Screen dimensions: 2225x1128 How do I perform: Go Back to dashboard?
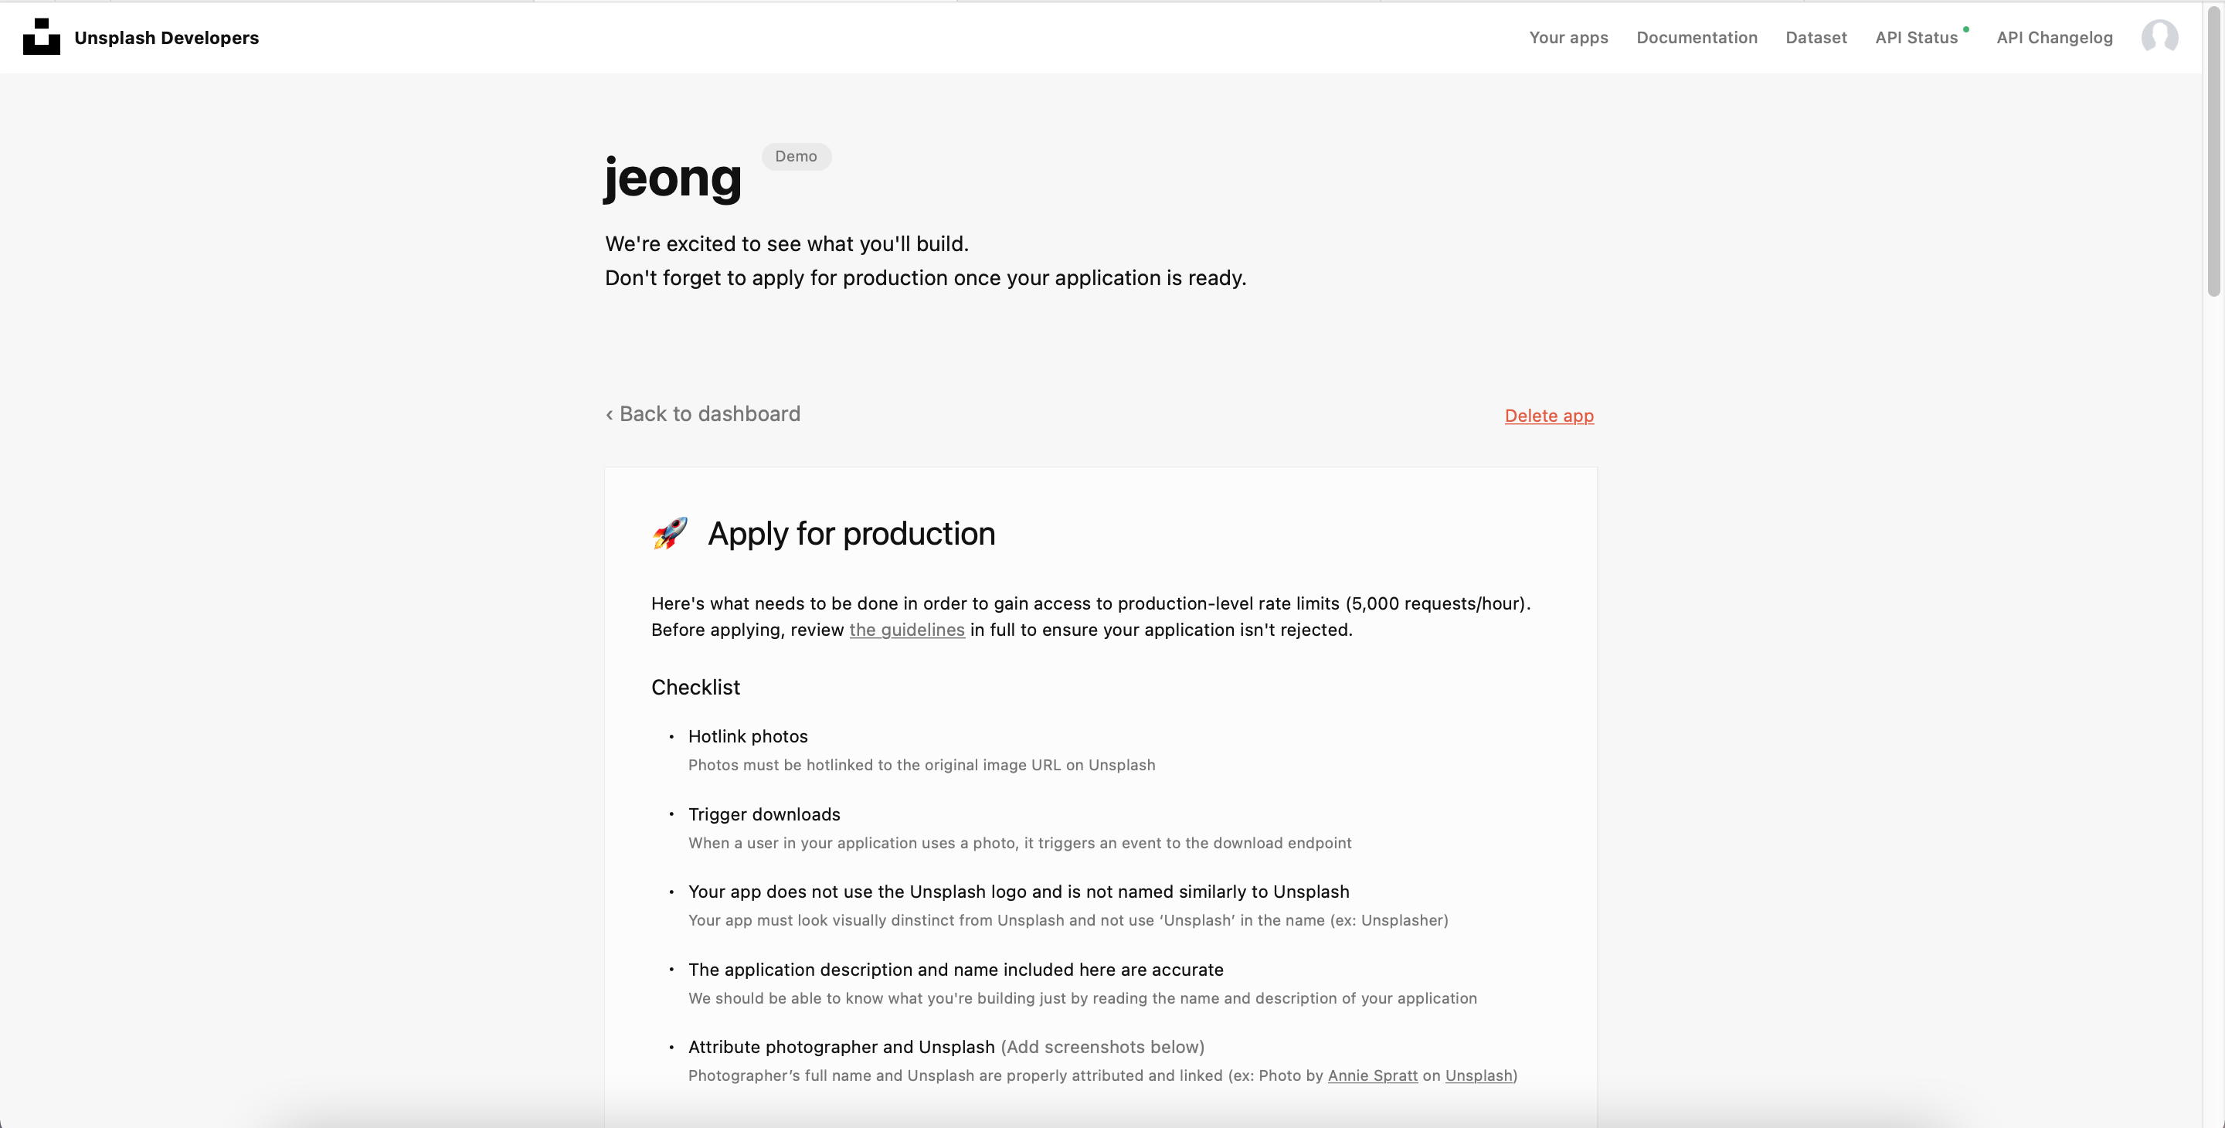click(x=703, y=413)
